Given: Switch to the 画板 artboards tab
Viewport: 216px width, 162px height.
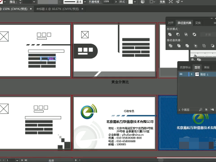Looking at the screenshot, I should [207, 67].
